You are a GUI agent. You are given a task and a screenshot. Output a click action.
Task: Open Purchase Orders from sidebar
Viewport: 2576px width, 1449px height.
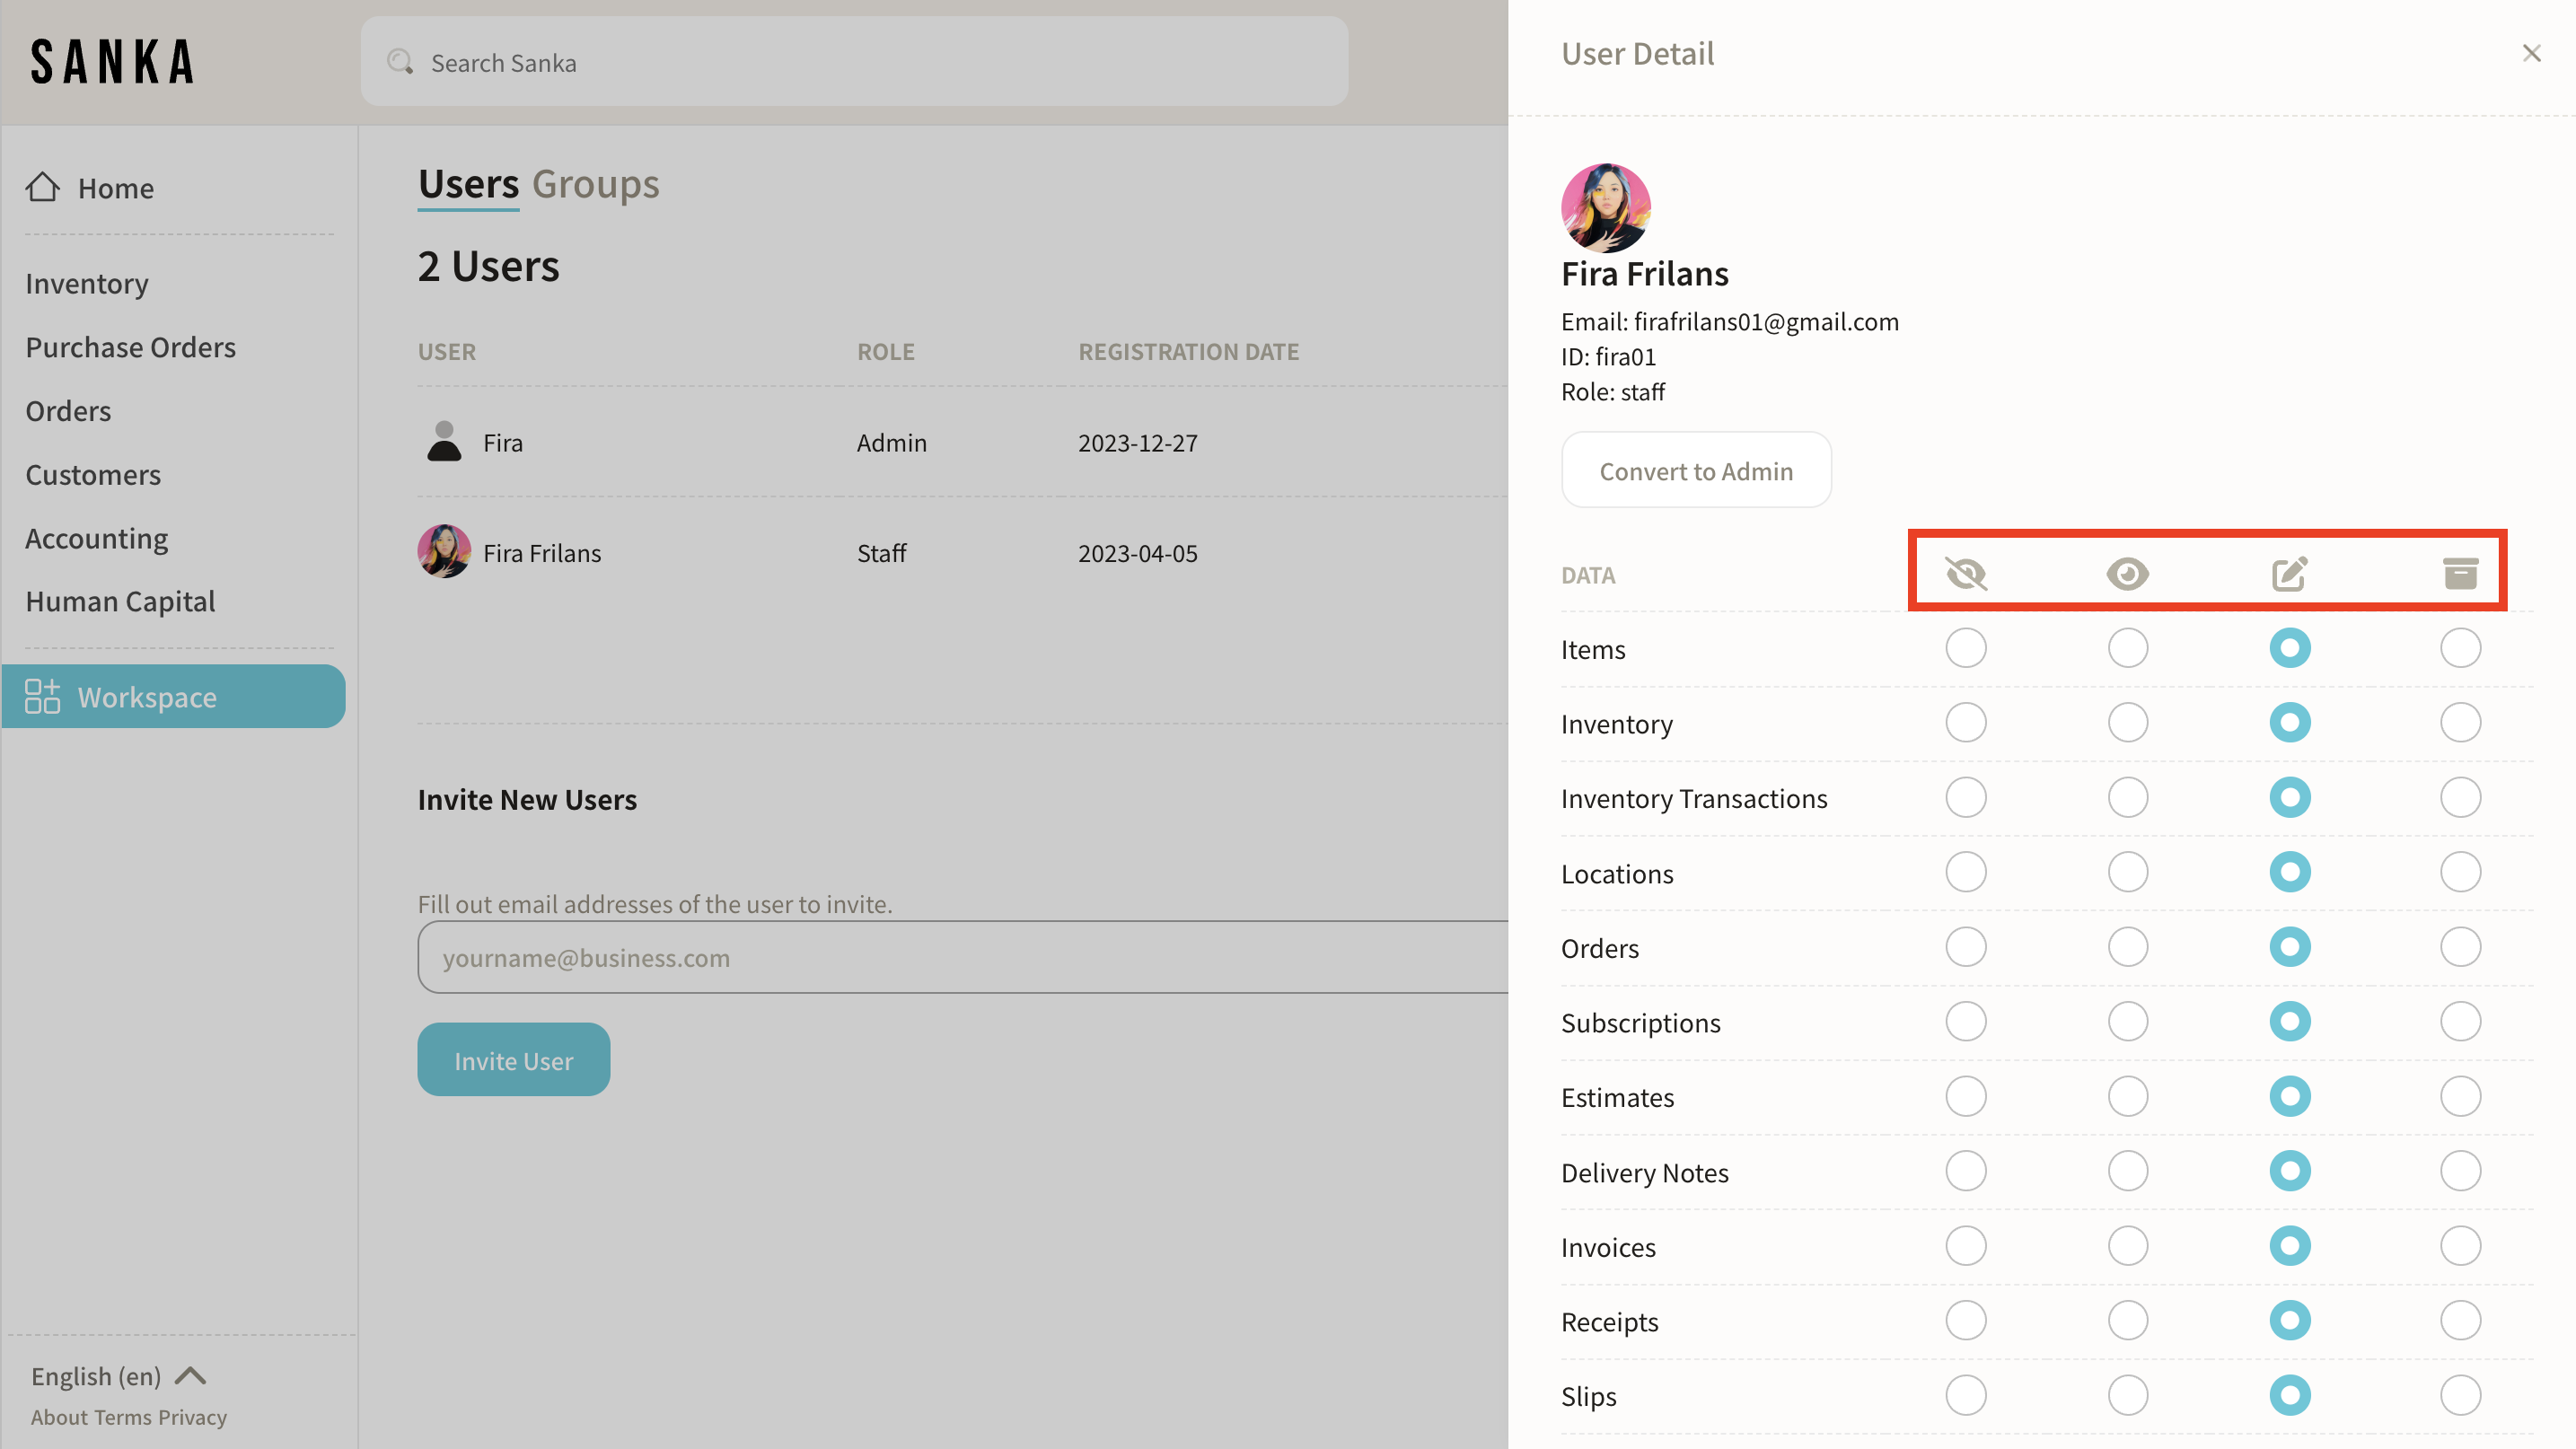click(130, 347)
